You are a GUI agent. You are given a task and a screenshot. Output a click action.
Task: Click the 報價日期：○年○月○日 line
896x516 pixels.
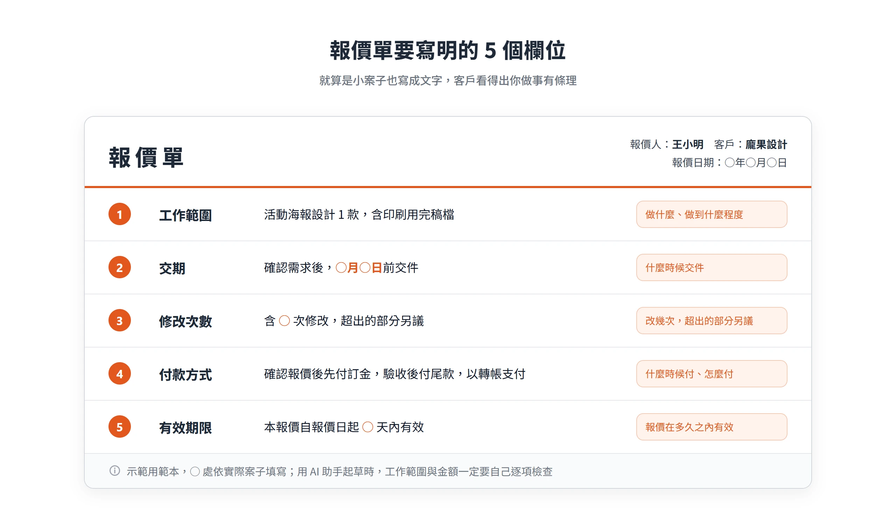point(729,162)
